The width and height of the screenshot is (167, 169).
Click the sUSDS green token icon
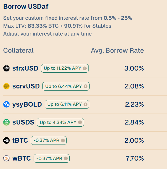(7, 122)
